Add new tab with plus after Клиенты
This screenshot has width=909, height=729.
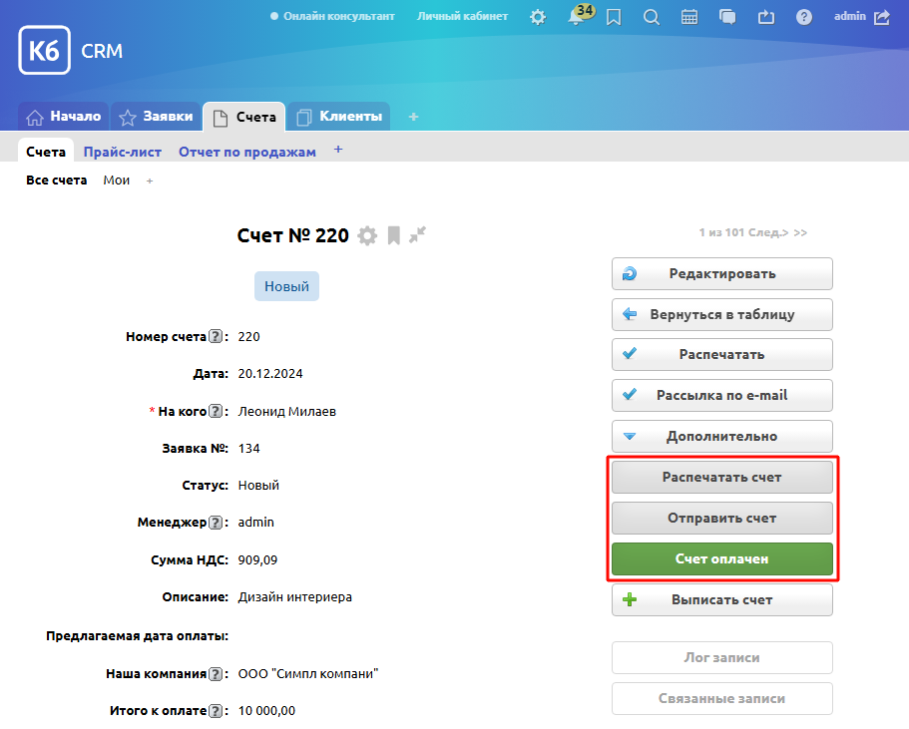[414, 117]
